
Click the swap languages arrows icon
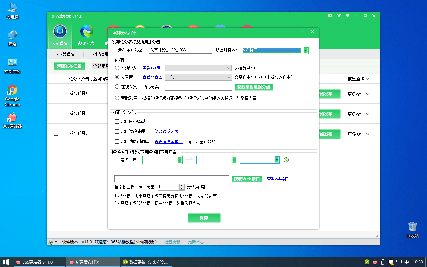pyautogui.click(x=189, y=160)
